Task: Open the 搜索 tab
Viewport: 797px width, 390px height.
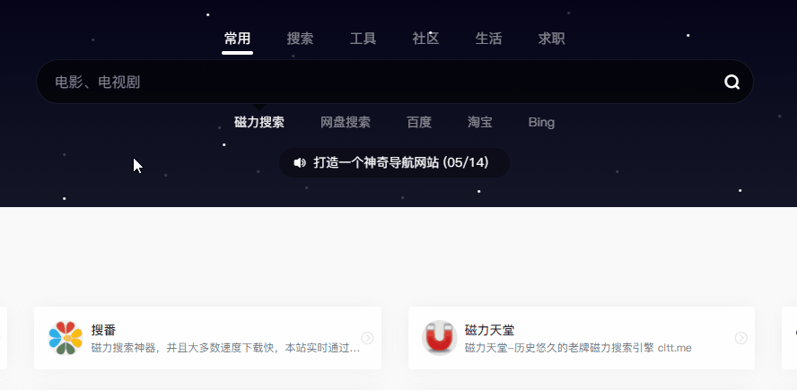Action: [300, 39]
